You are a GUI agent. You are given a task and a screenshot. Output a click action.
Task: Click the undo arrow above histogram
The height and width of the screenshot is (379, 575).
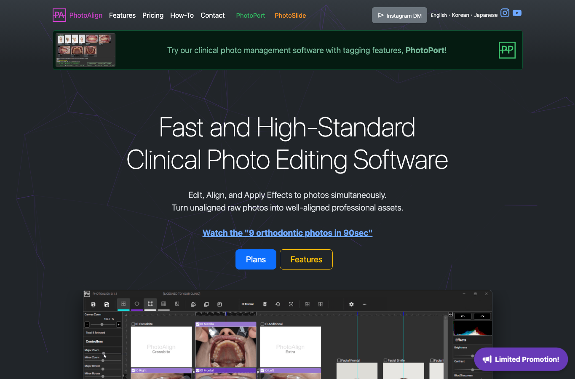tap(463, 316)
